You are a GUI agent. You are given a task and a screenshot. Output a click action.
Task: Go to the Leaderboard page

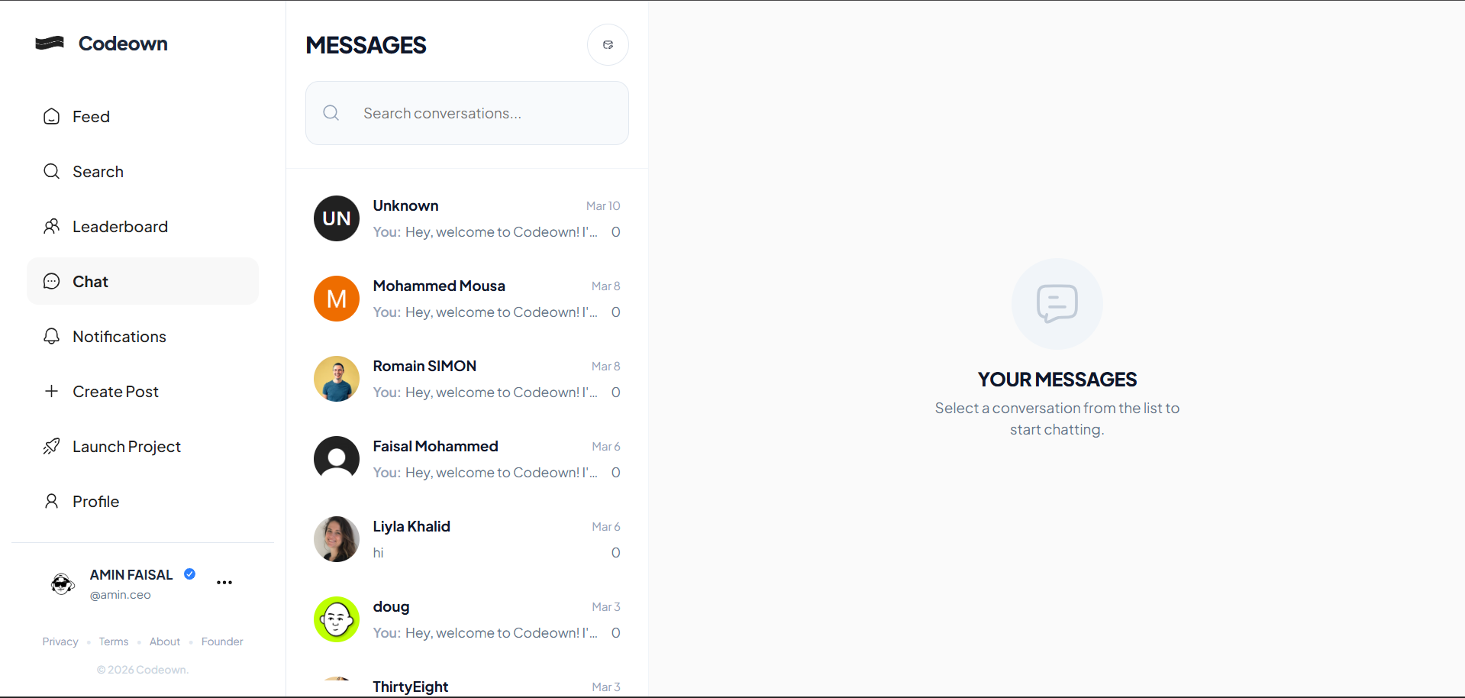(120, 227)
